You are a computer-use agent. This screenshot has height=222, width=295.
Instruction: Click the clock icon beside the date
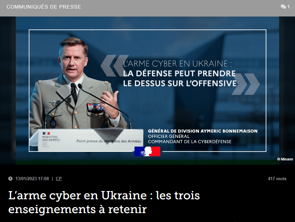tap(10, 179)
